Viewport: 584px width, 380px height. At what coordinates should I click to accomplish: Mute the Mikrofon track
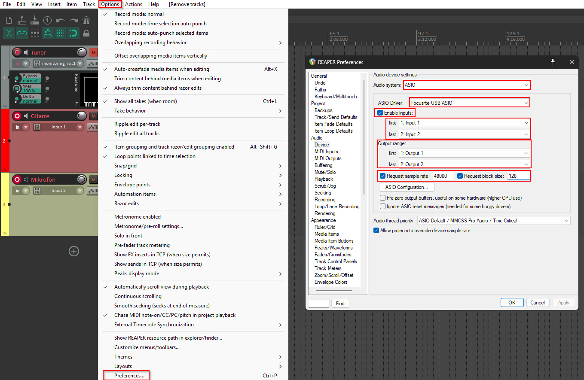click(x=93, y=179)
